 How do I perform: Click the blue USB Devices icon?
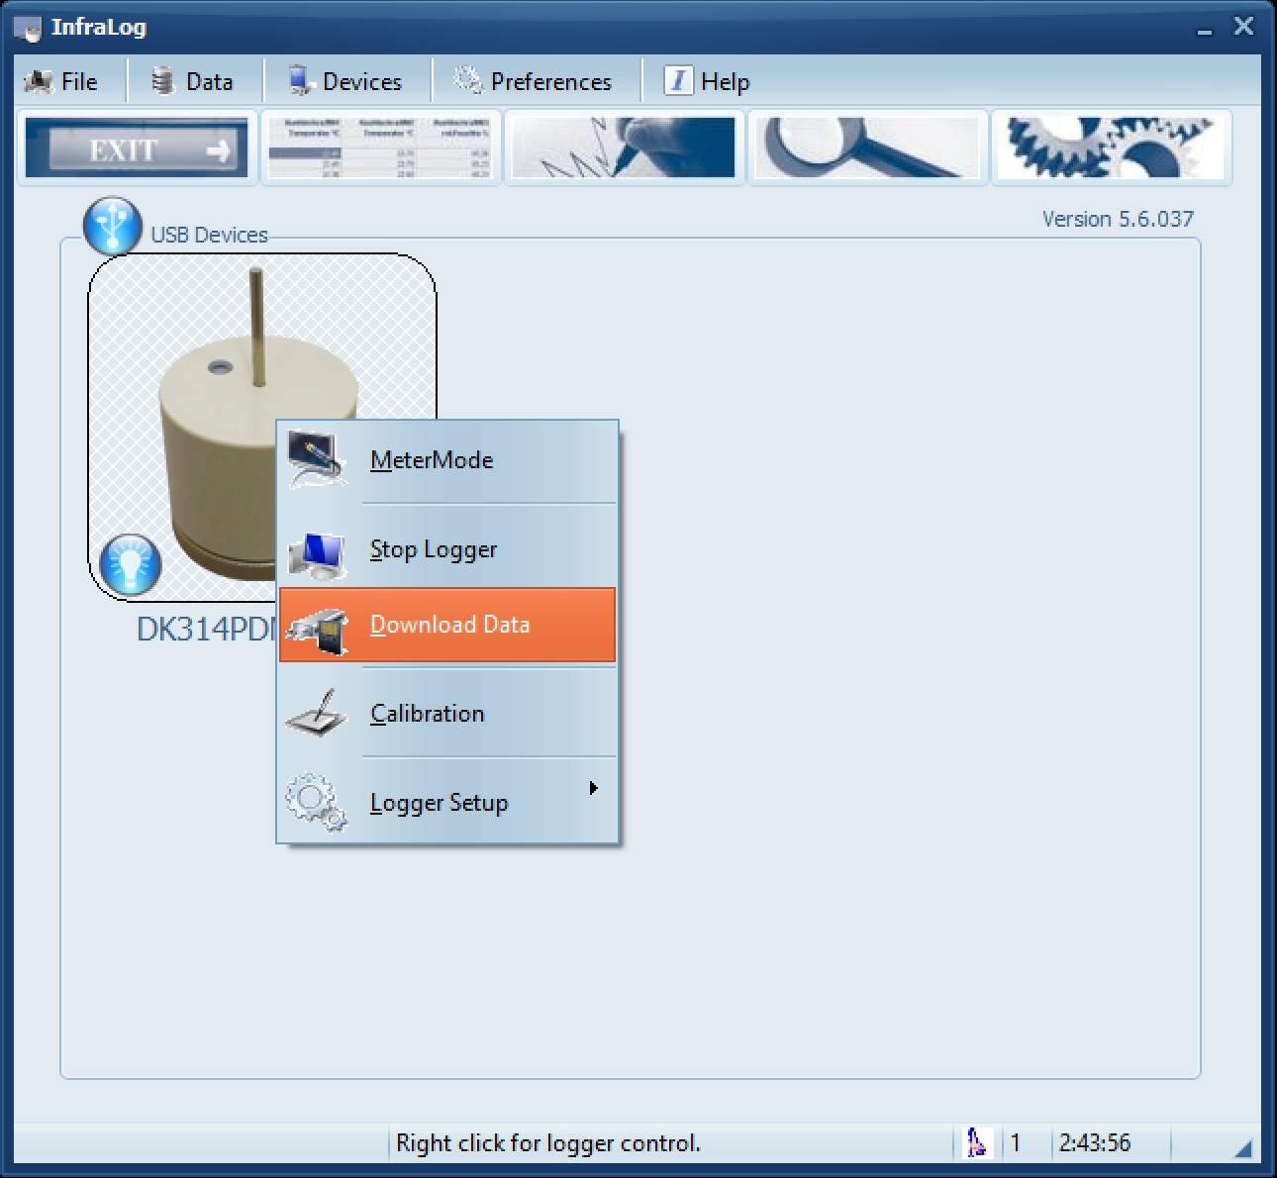click(112, 226)
